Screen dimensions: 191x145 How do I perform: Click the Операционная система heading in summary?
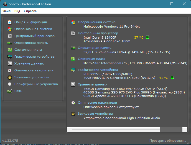[96, 22]
